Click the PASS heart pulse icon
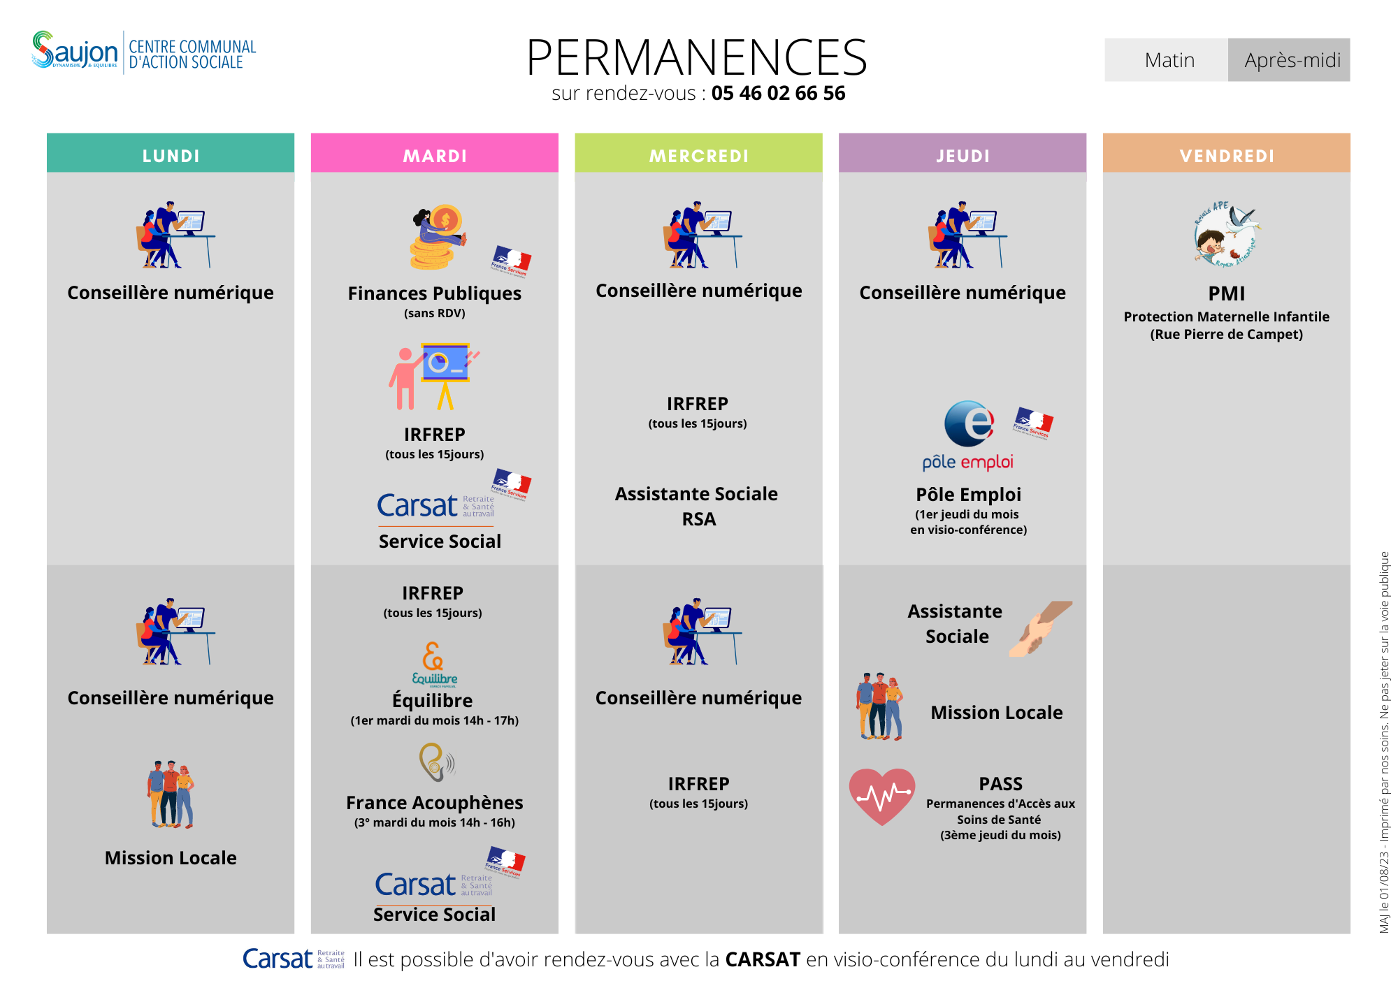The height and width of the screenshot is (988, 1398). tap(881, 796)
